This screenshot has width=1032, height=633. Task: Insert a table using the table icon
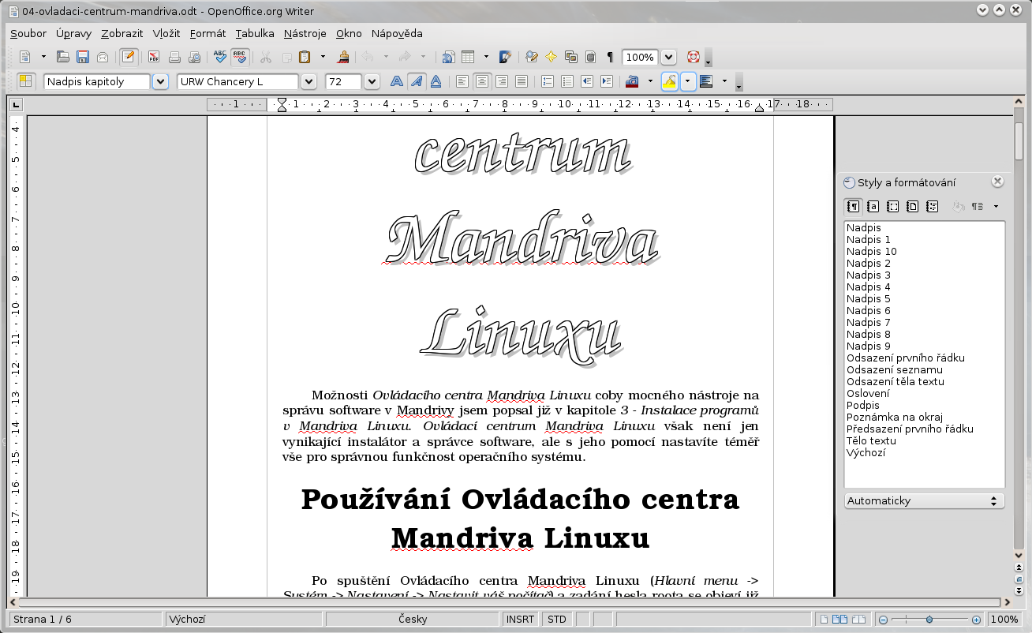468,57
